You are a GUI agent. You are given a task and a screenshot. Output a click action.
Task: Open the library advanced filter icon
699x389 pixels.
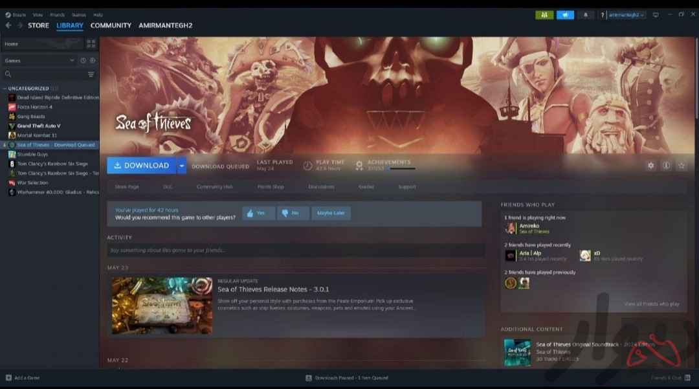pos(91,74)
